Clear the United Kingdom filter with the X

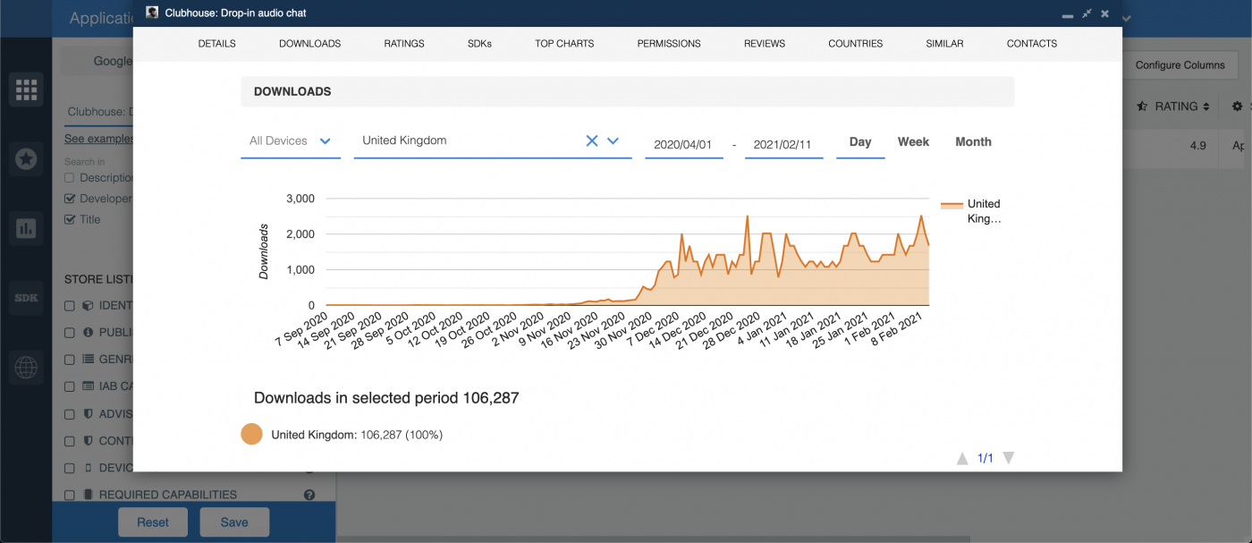pos(591,140)
